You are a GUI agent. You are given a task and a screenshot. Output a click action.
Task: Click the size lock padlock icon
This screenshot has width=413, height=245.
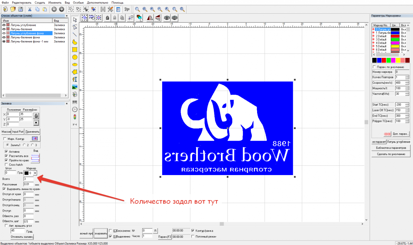pyautogui.click(x=36, y=116)
